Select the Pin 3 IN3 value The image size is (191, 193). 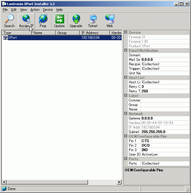[165, 150]
